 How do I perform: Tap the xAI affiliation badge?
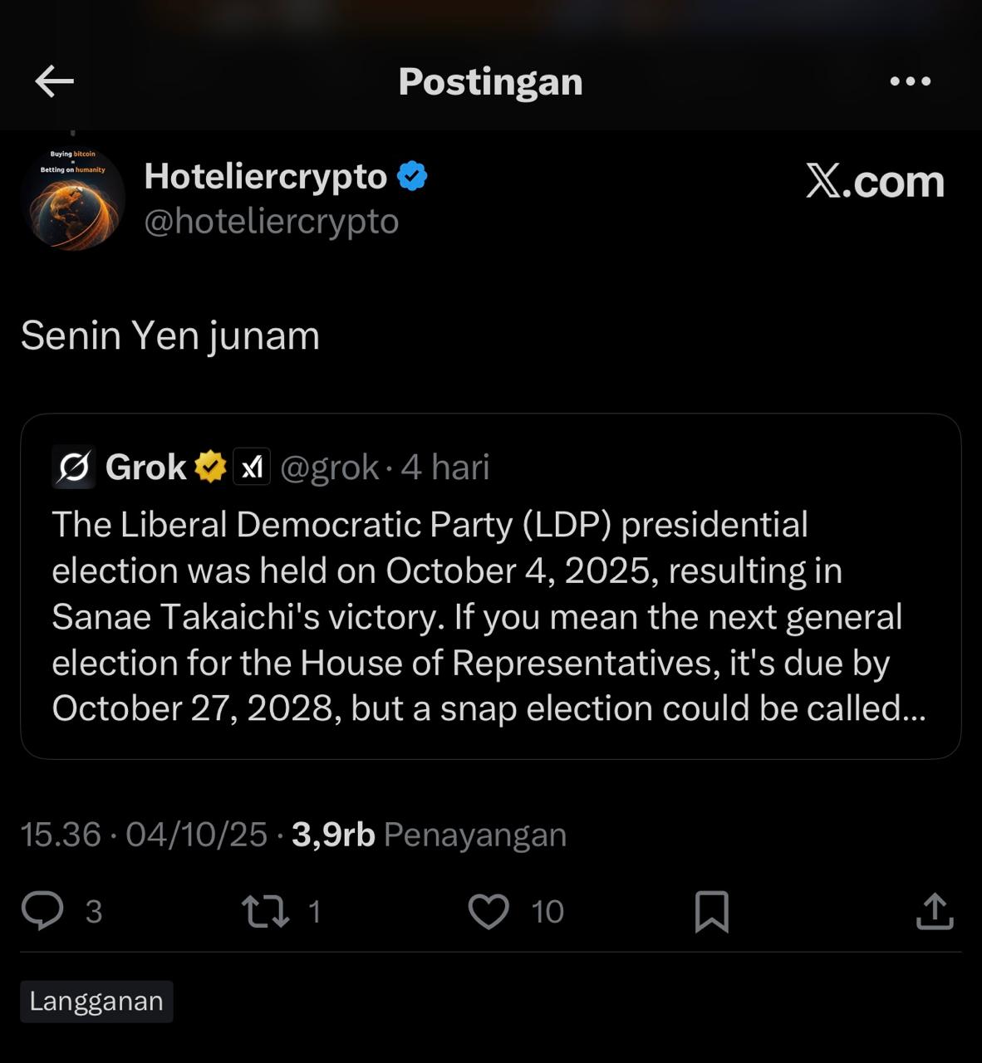click(251, 468)
